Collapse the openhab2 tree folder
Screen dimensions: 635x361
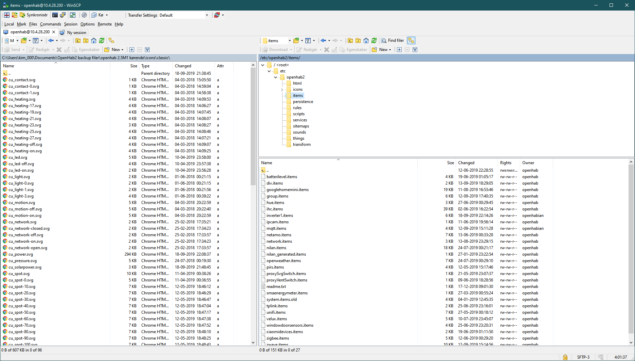tap(275, 77)
